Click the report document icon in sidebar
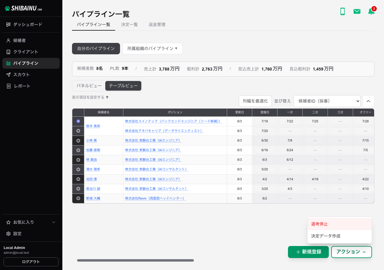This screenshot has height=270, width=384. (x=8, y=86)
